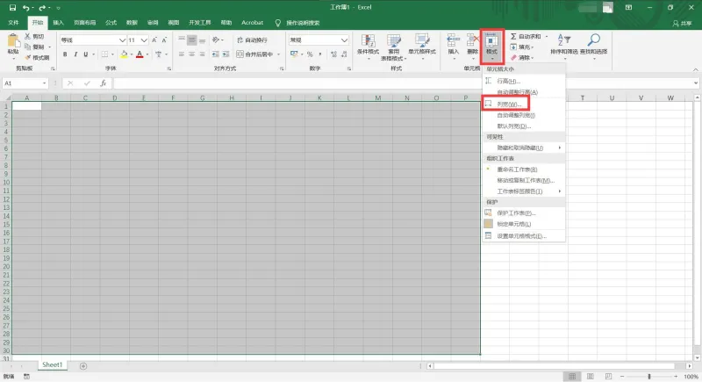Toggle bottom vertical alignment

[x=203, y=40]
